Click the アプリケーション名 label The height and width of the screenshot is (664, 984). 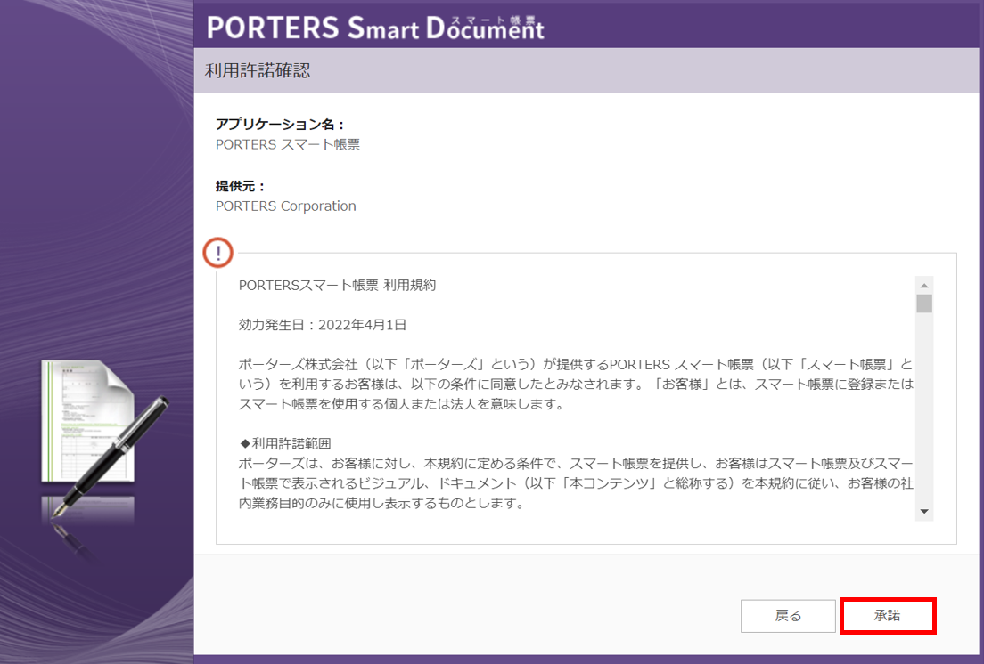pos(280,124)
